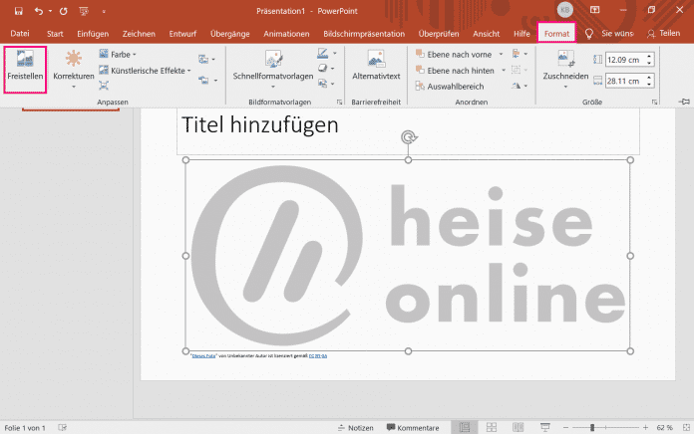Click the Save icon in title bar
This screenshot has height=434, width=694.
(x=17, y=10)
